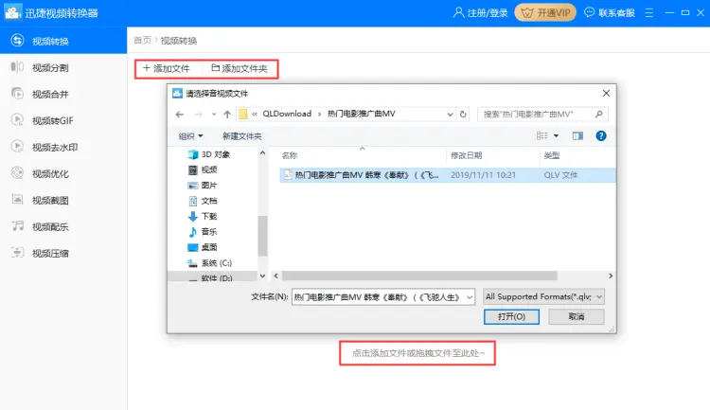The image size is (710, 410).
Task: Click the 点击添加文件或拖拽文件至此处 drop area
Action: 417,353
